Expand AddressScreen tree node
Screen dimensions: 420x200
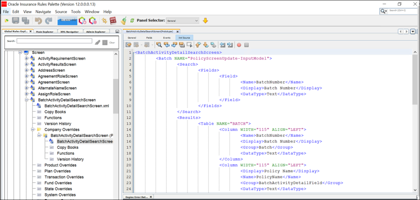click(x=26, y=70)
